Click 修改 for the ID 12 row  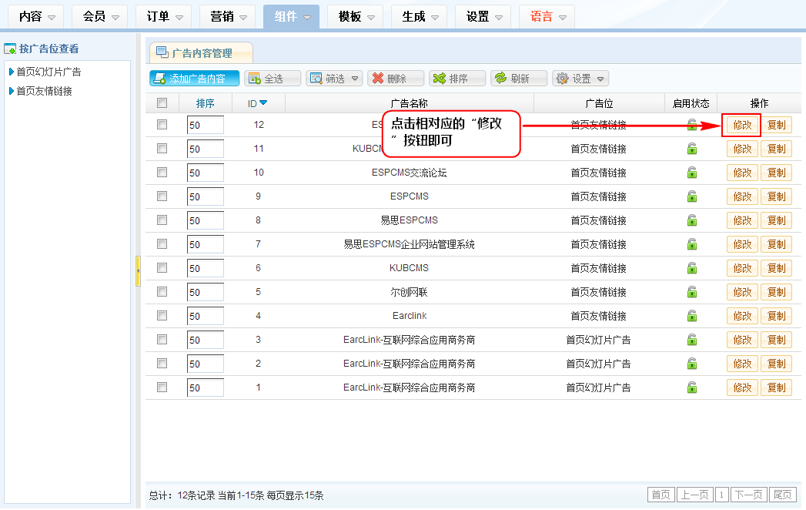point(742,126)
